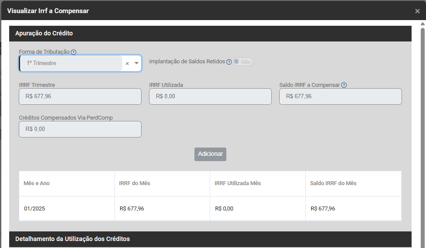426x248 pixels.
Task: Click the IRRF Utilizada Mês column header
Action: [238, 183]
